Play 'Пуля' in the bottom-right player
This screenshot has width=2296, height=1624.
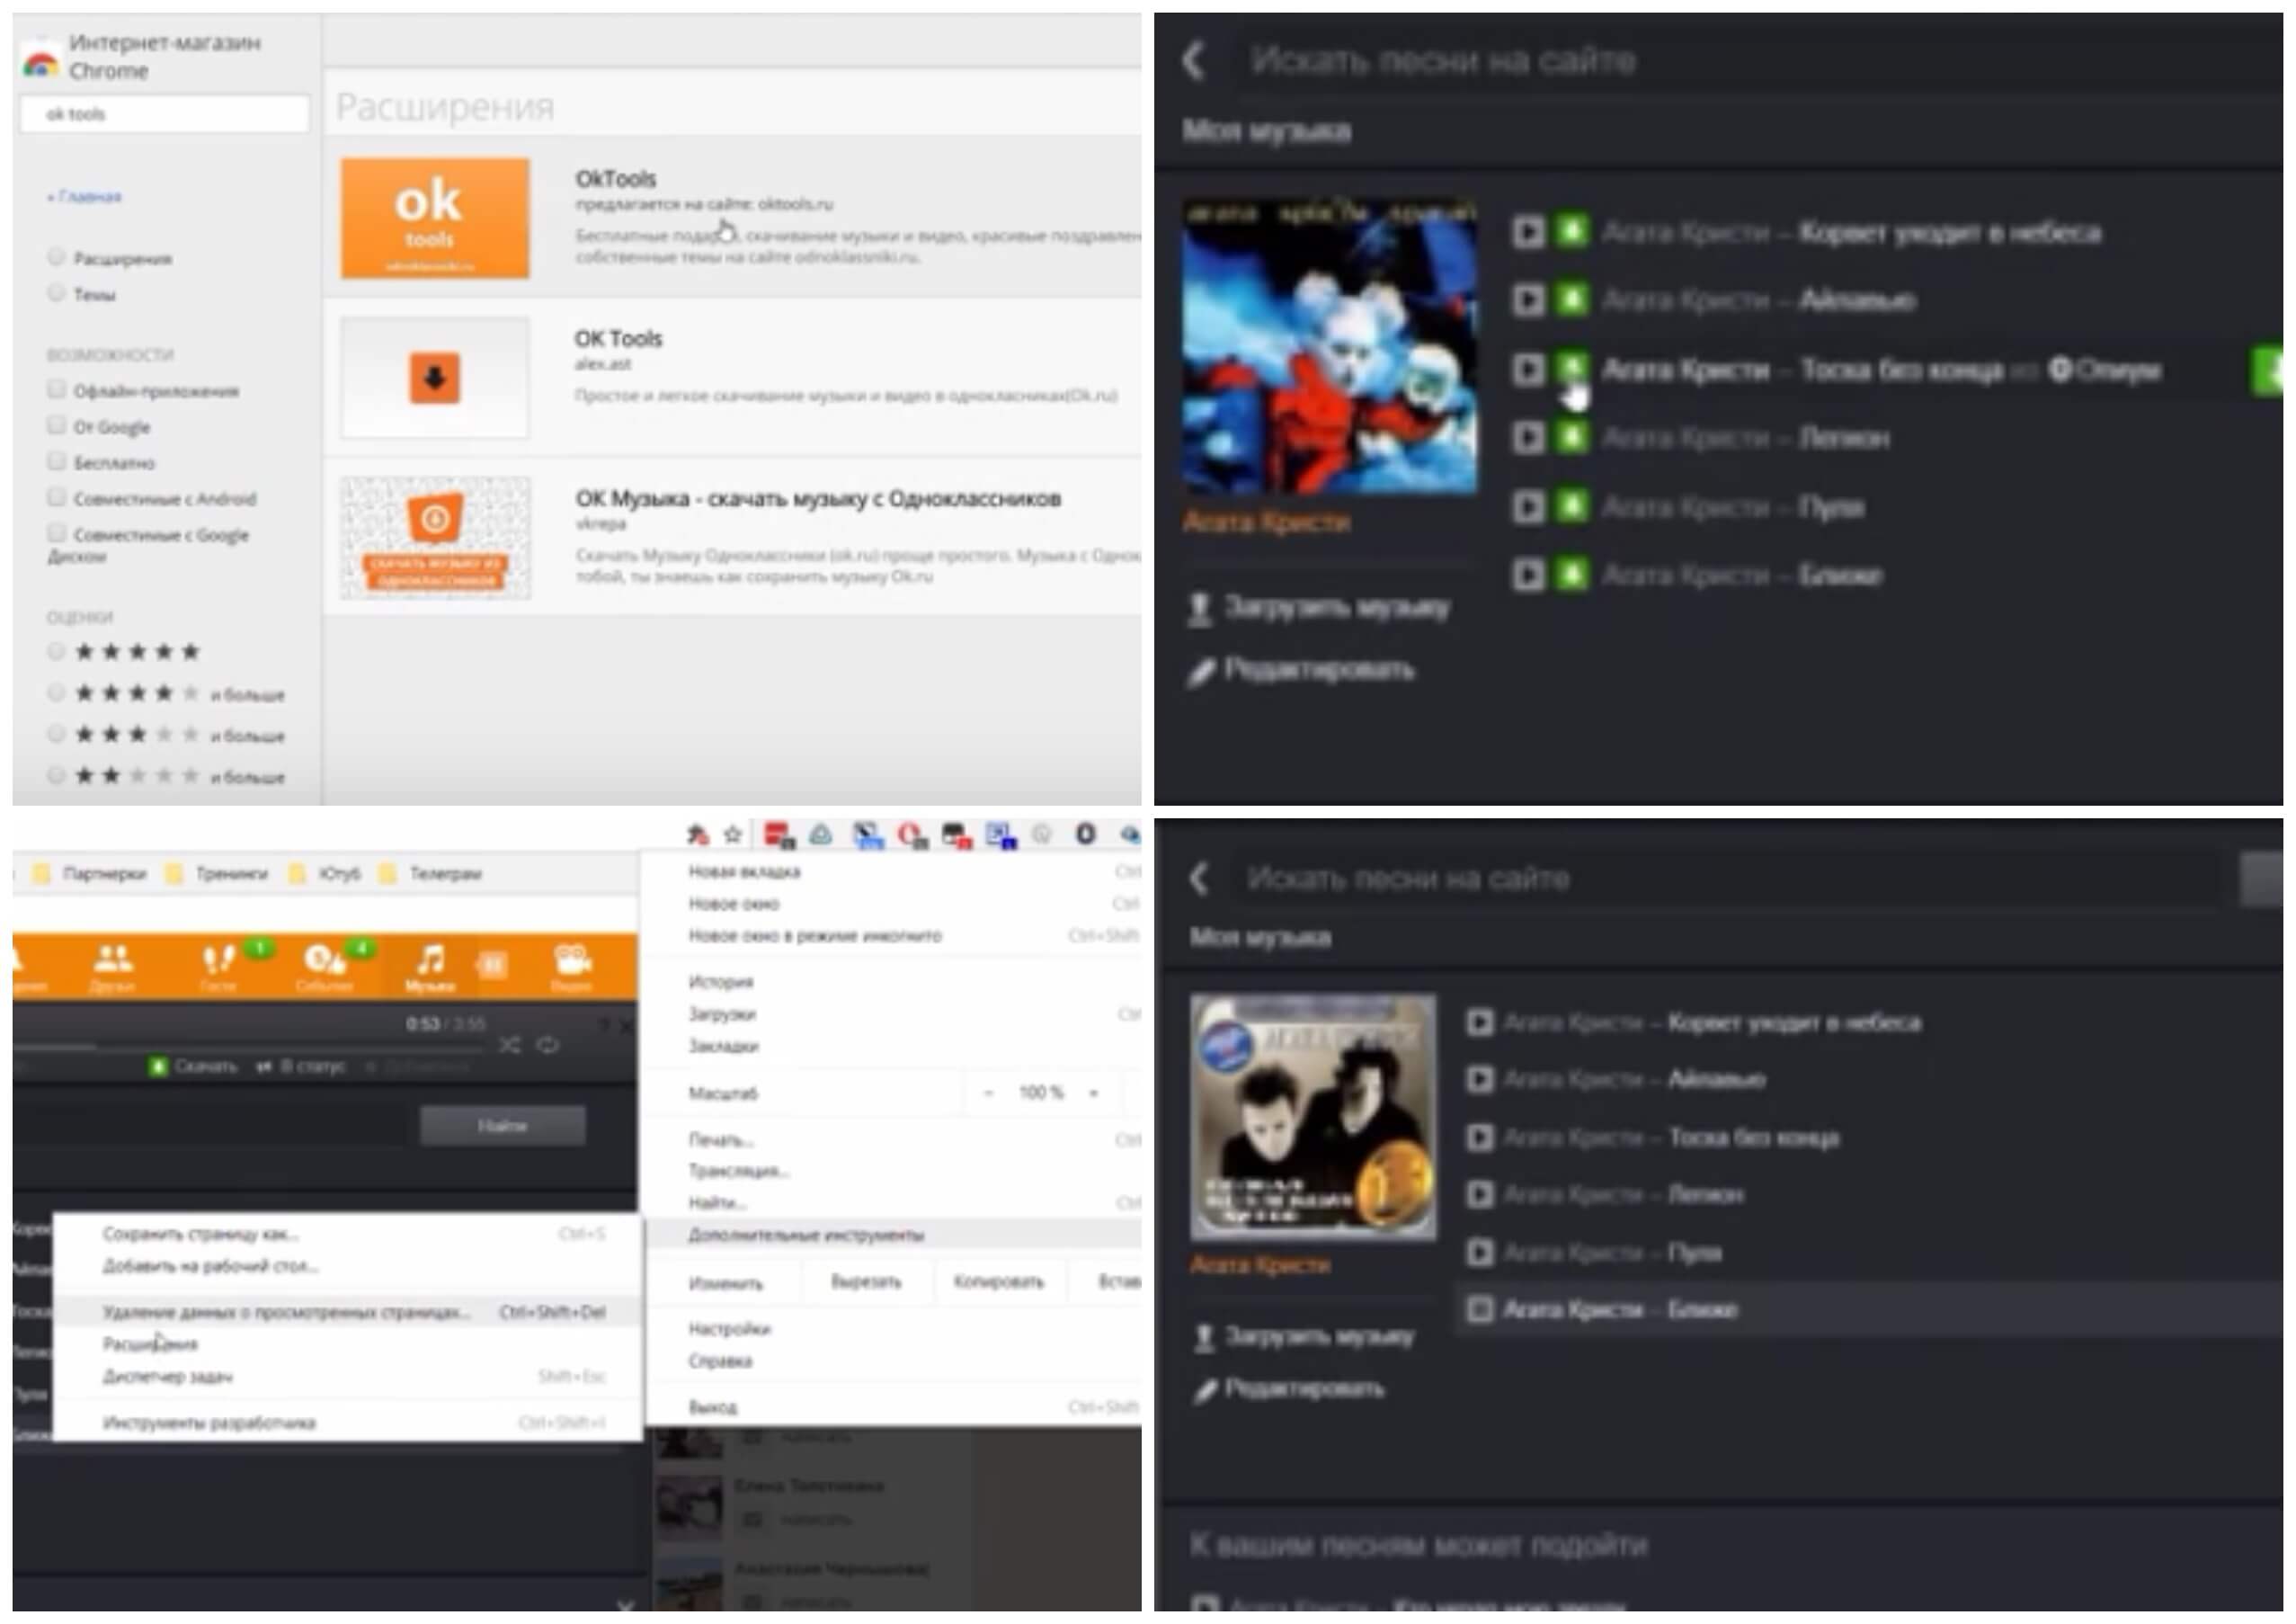coord(1480,1252)
